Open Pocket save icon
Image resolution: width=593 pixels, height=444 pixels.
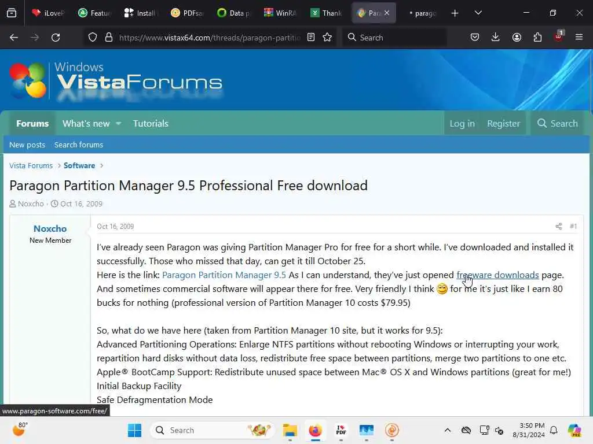475,38
